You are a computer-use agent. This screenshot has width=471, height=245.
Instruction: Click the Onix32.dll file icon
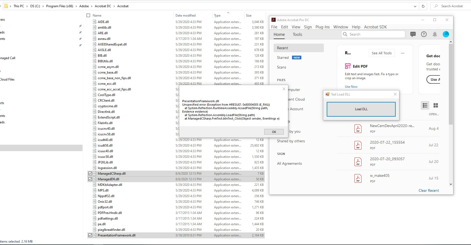[95, 201]
